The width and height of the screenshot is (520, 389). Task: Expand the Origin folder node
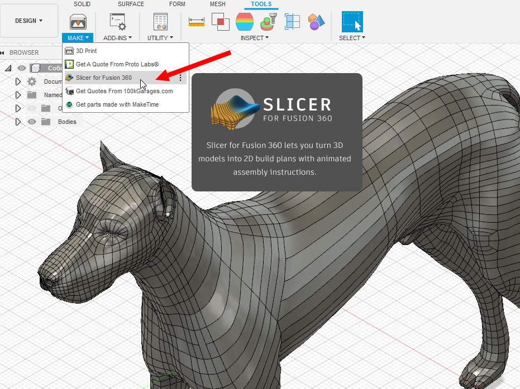18,108
